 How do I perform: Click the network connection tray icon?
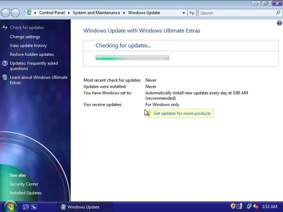coord(249,206)
